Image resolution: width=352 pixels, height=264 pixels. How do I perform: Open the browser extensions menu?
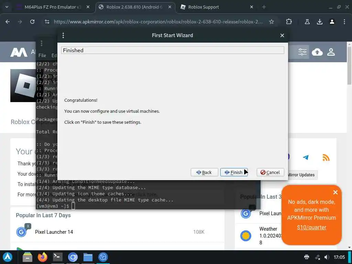click(289, 22)
